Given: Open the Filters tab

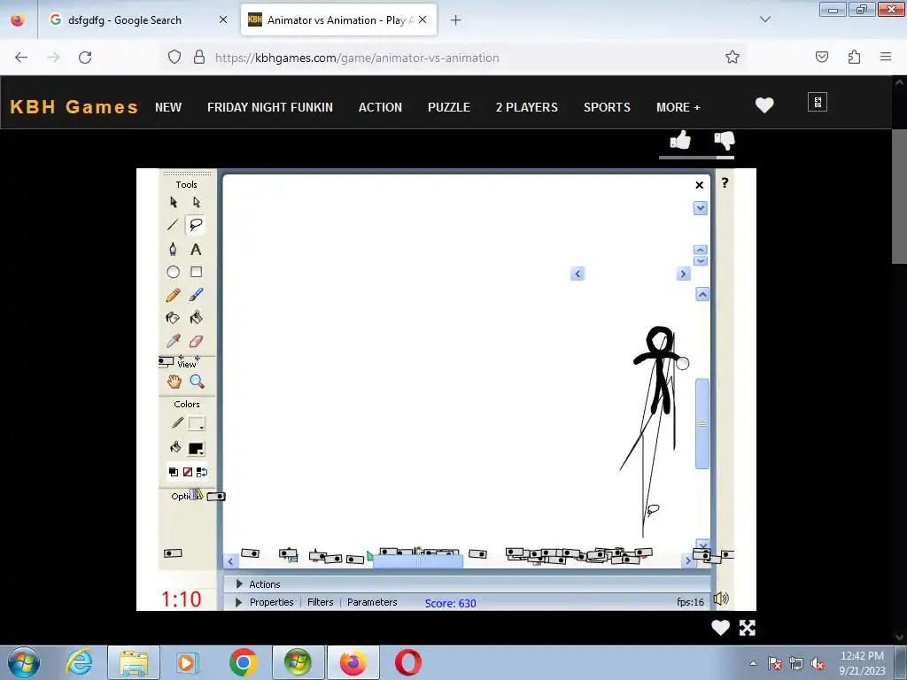Looking at the screenshot, I should 320,602.
